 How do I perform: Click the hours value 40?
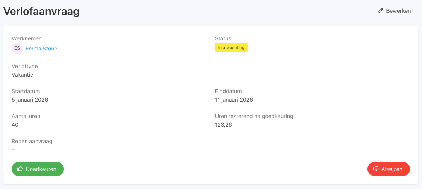[15, 125]
